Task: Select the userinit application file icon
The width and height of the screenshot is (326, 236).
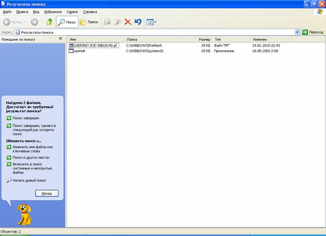Action: (72, 51)
